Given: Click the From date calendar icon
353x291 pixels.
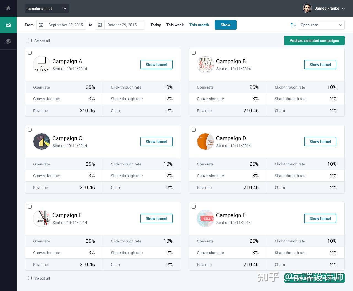Looking at the screenshot, I should [x=41, y=25].
